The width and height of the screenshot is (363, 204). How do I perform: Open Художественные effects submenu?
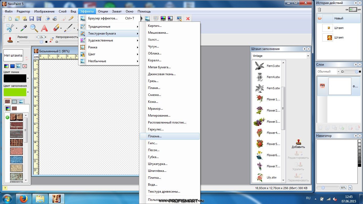109,40
